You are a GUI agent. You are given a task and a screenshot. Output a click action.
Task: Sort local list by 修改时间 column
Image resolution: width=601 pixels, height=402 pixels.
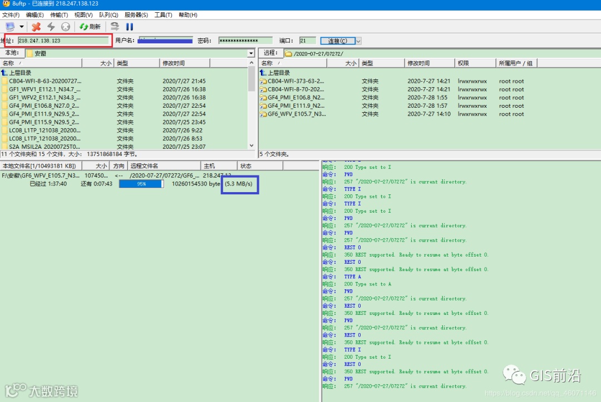tap(185, 63)
